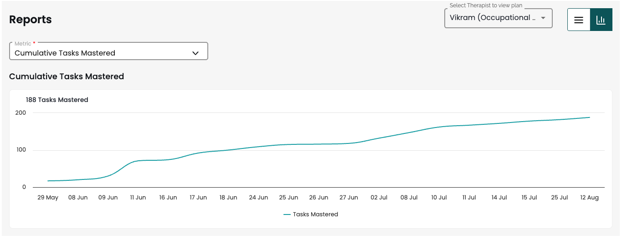622x240 pixels.
Task: Expand the Select Therapist dropdown arrow
Action: (x=543, y=18)
